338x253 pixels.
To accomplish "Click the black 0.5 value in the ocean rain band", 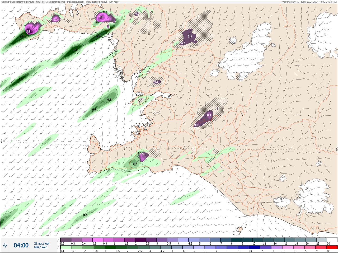I will [85, 215].
